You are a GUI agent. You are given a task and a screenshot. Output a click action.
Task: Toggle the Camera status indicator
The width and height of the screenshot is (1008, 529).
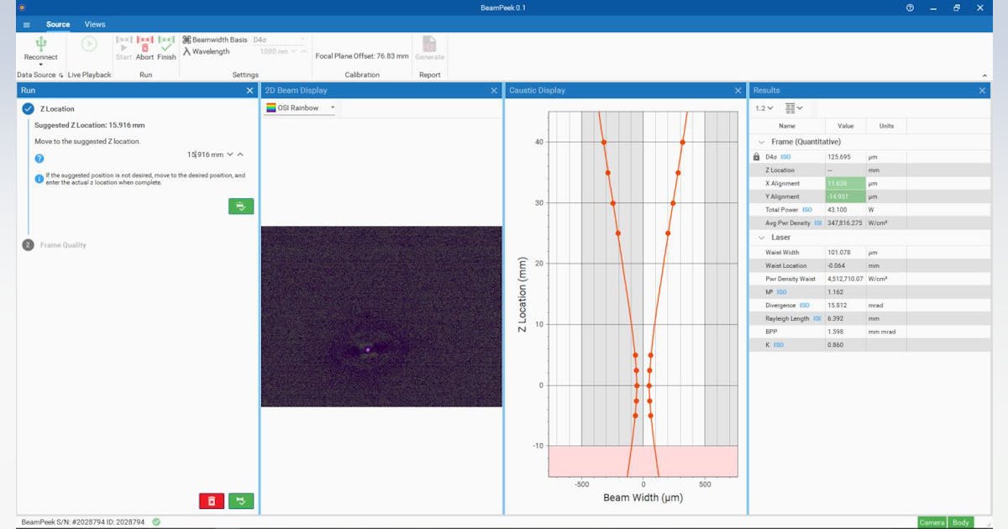(x=932, y=521)
